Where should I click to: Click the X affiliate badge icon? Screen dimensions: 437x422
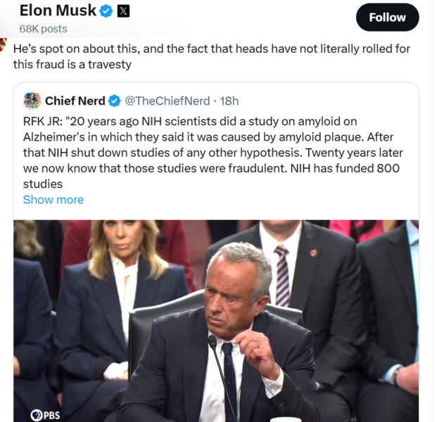123,11
